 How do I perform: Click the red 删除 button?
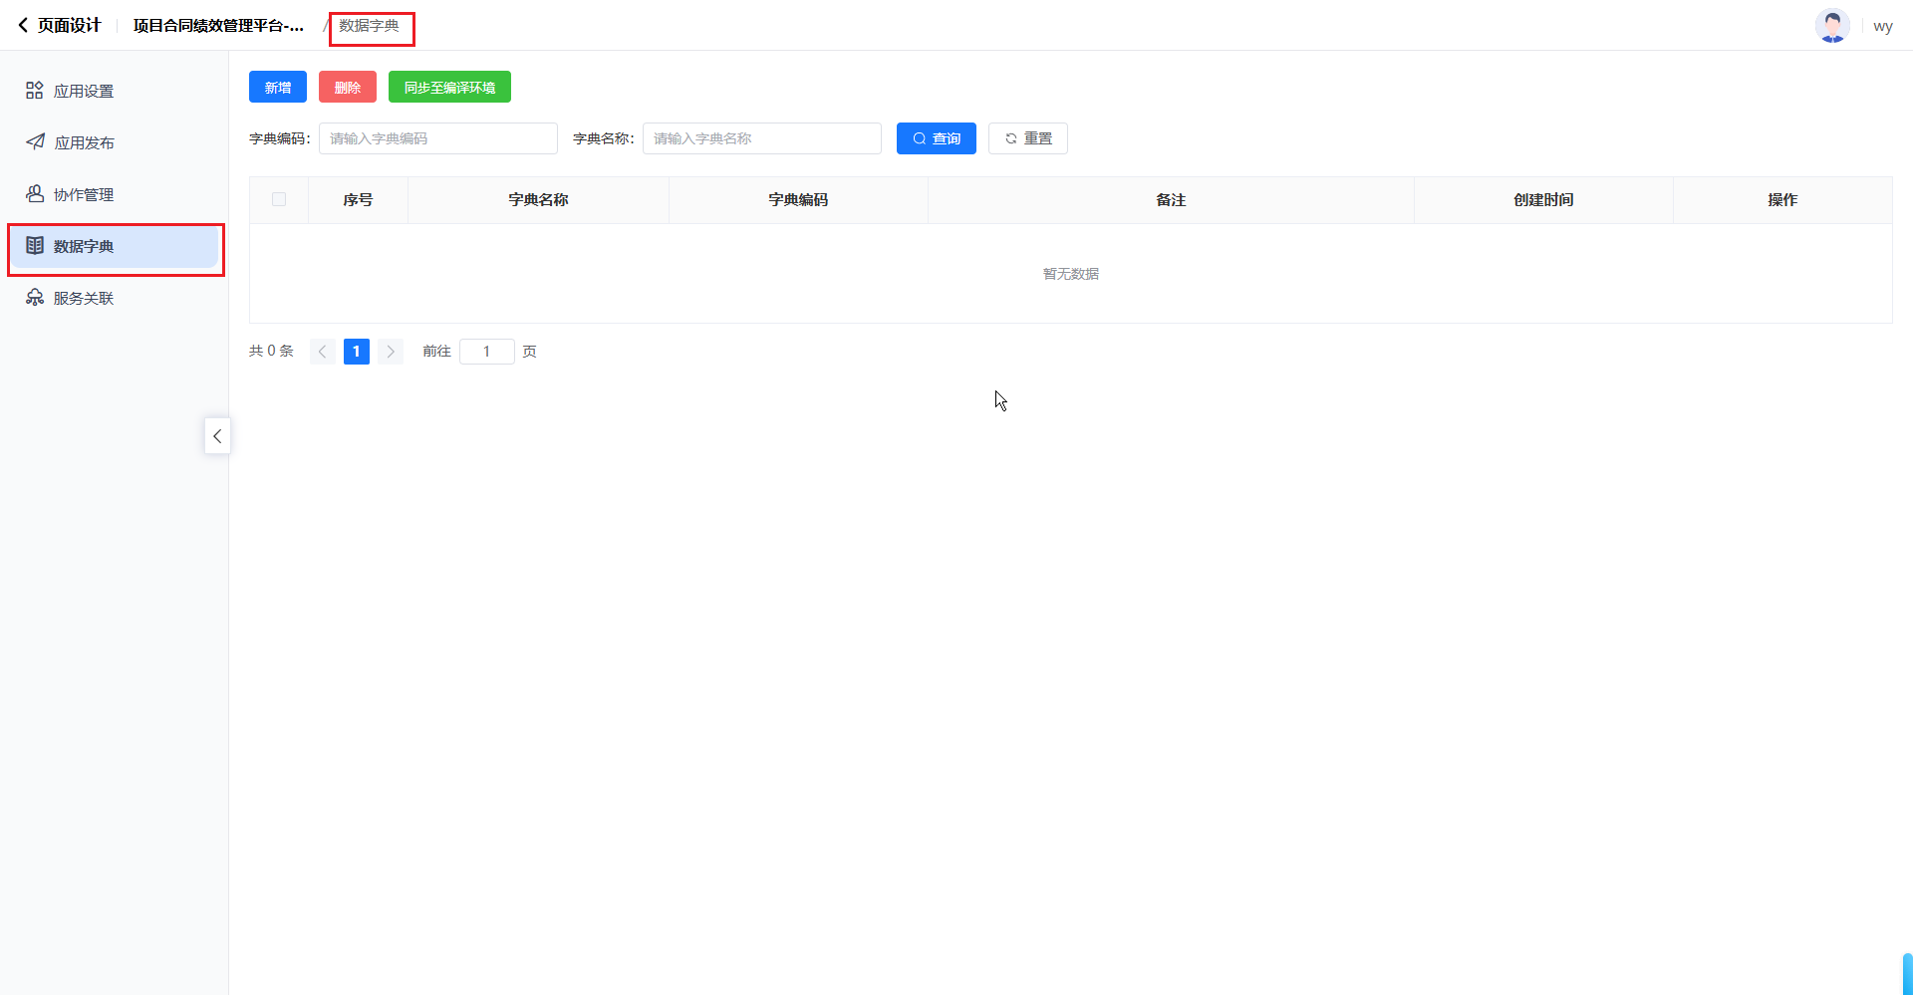(348, 88)
